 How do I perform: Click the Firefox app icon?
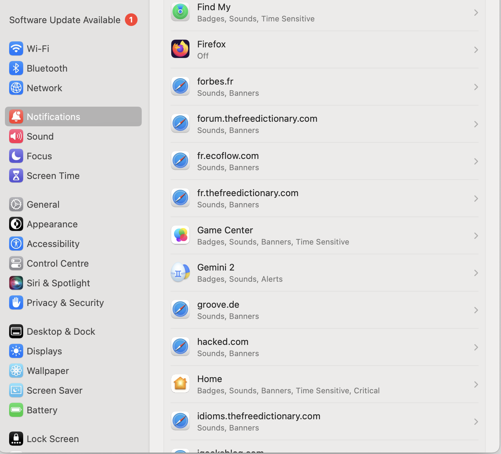[x=180, y=49]
